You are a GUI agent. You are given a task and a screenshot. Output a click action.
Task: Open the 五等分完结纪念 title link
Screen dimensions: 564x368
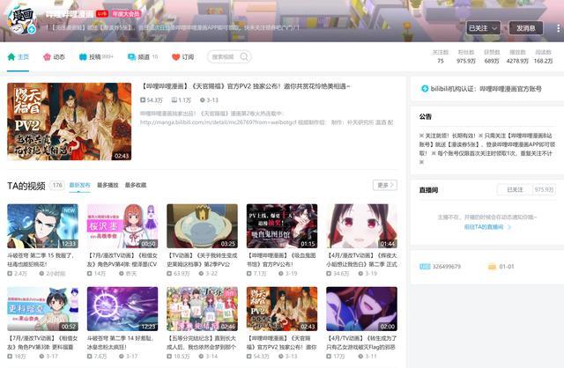202,342
